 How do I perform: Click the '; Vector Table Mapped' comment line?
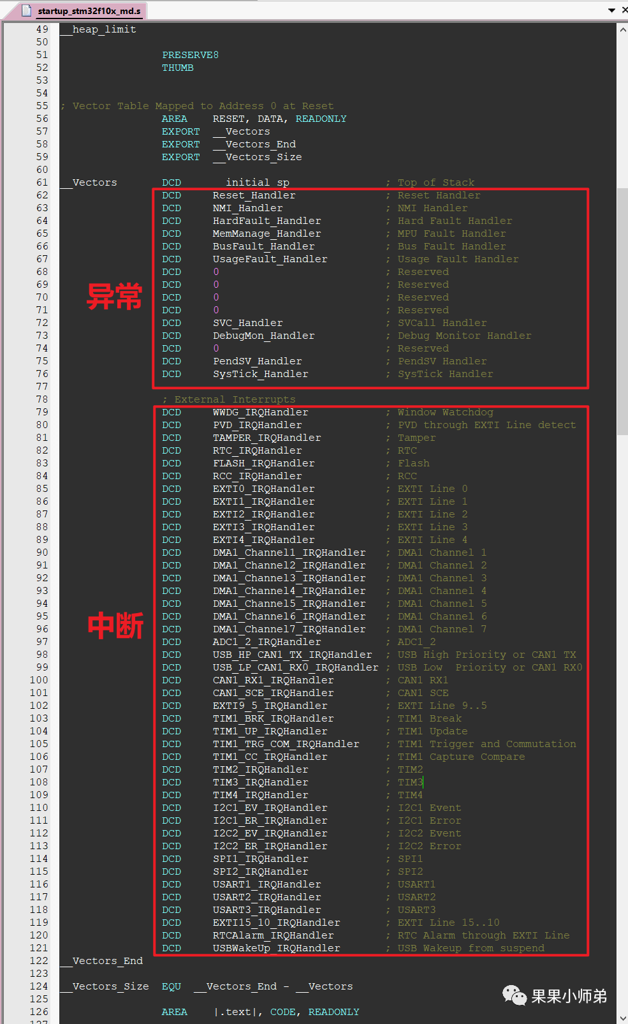197,106
